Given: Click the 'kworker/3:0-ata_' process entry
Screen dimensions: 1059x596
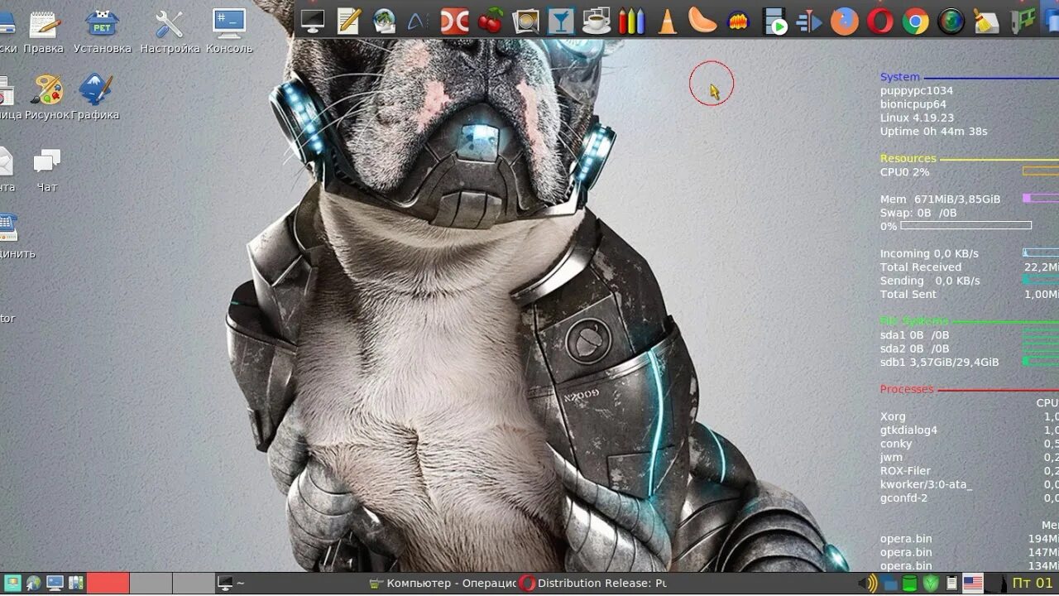Looking at the screenshot, I should tap(926, 484).
